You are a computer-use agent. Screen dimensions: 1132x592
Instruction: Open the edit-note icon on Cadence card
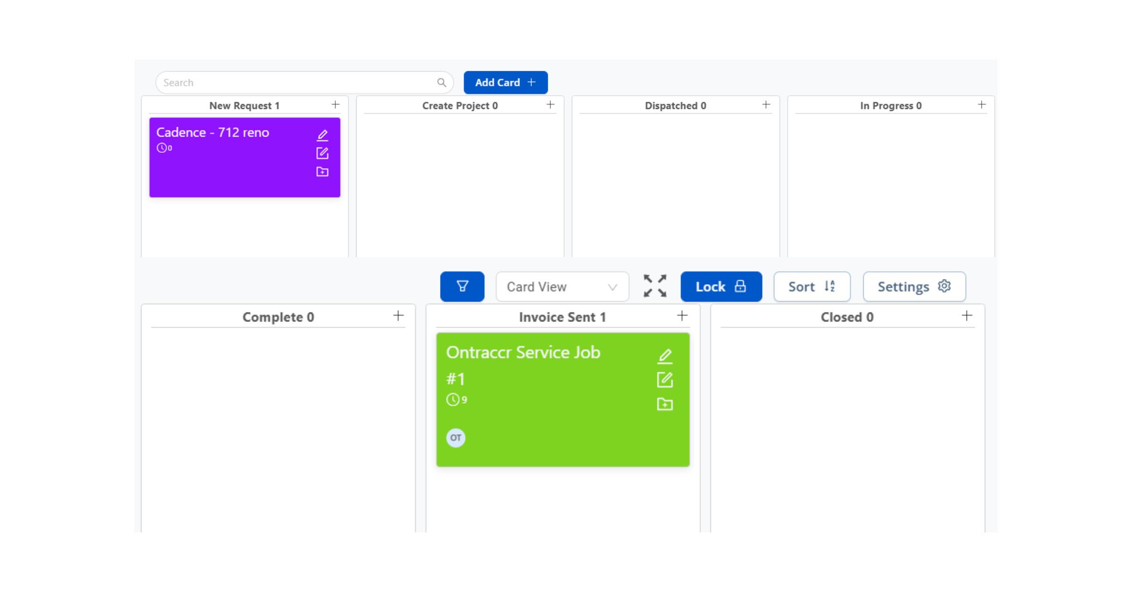coord(322,153)
